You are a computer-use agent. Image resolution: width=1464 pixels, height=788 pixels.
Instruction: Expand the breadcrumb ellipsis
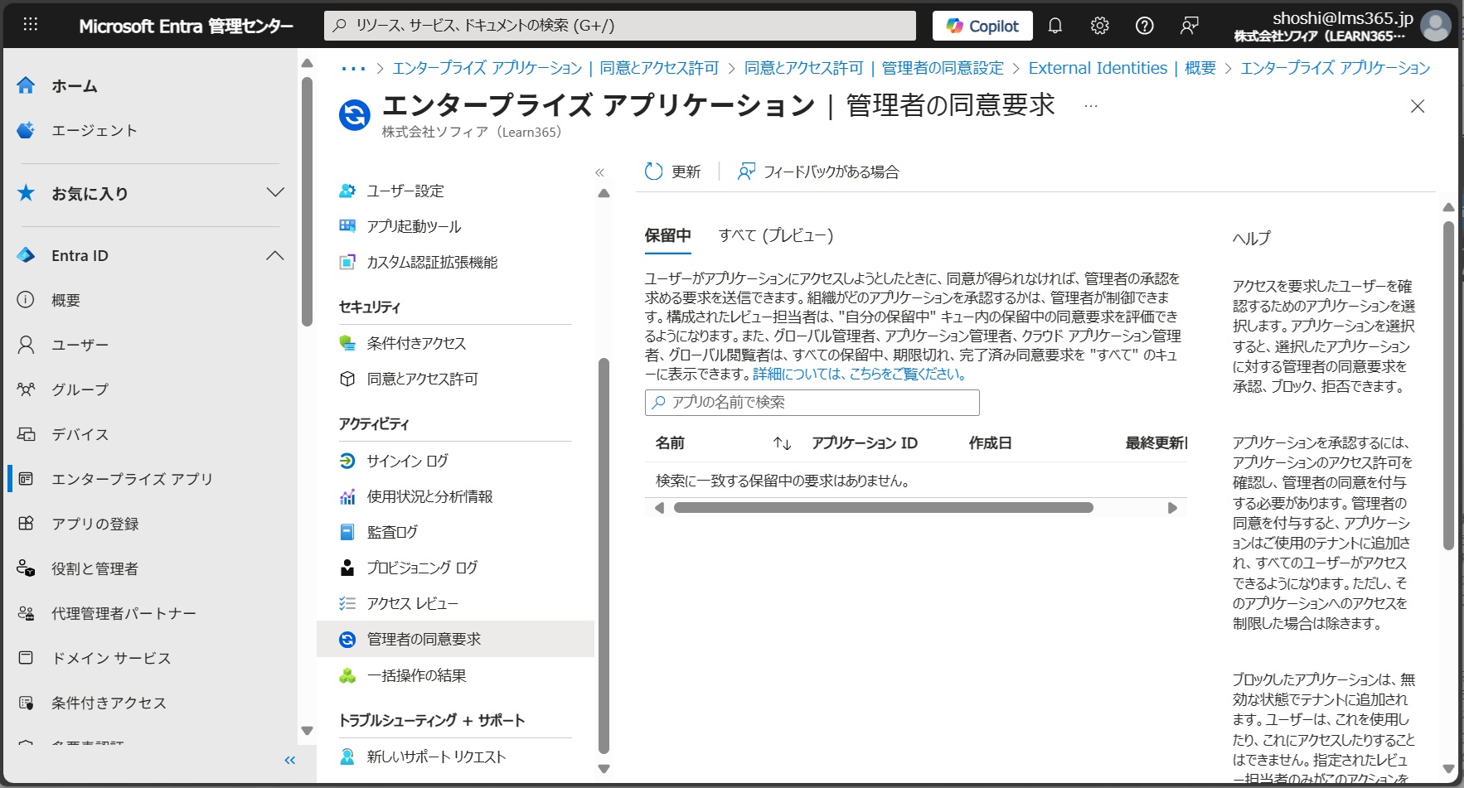point(353,69)
